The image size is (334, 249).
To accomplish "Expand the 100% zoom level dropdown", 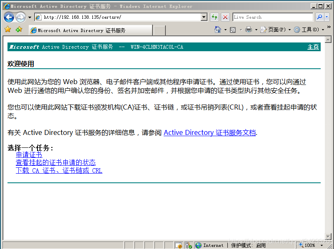I will point(322,245).
